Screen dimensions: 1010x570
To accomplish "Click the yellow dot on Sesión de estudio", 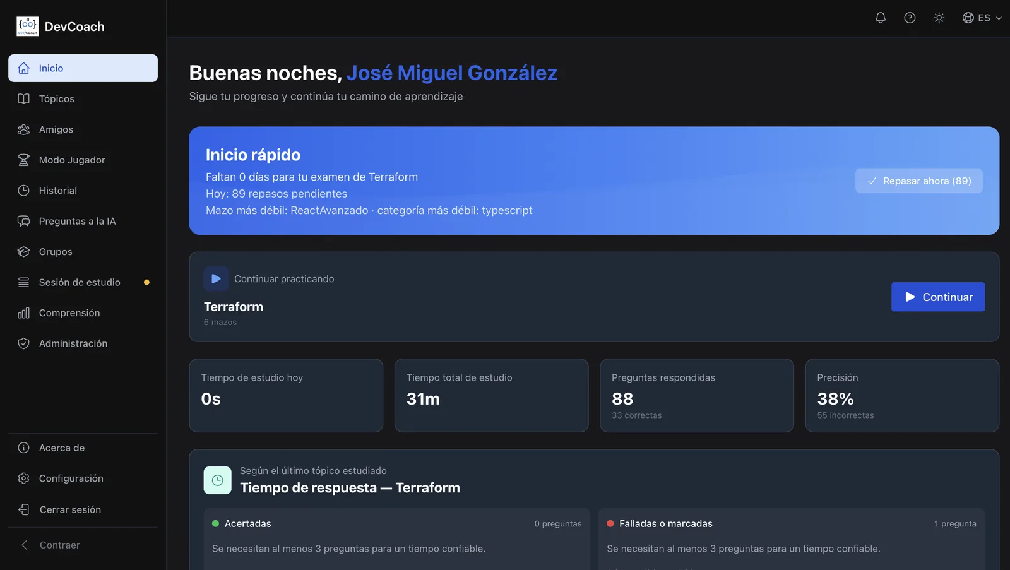I will (x=146, y=282).
